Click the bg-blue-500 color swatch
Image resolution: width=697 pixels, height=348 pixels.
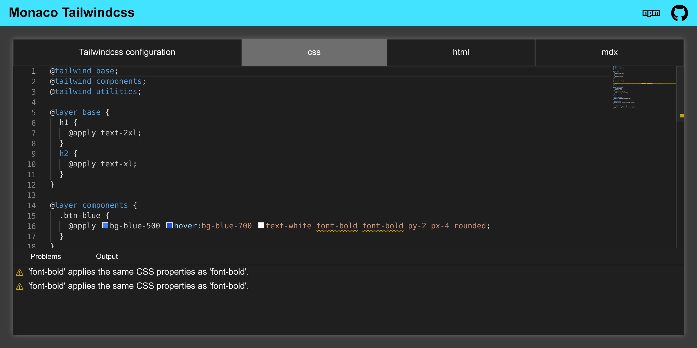pos(105,225)
